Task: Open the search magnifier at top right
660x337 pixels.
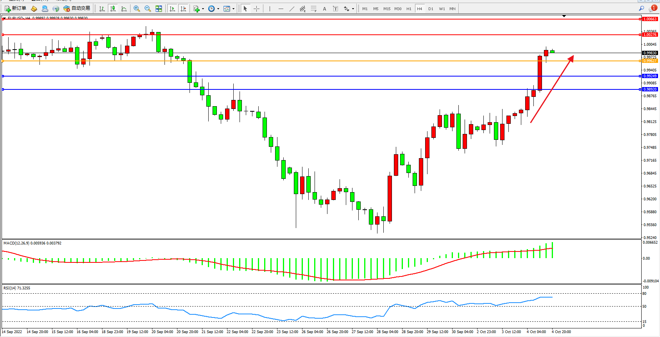Action: point(641,9)
